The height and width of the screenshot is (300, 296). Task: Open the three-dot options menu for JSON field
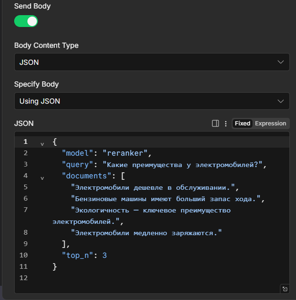(226, 124)
